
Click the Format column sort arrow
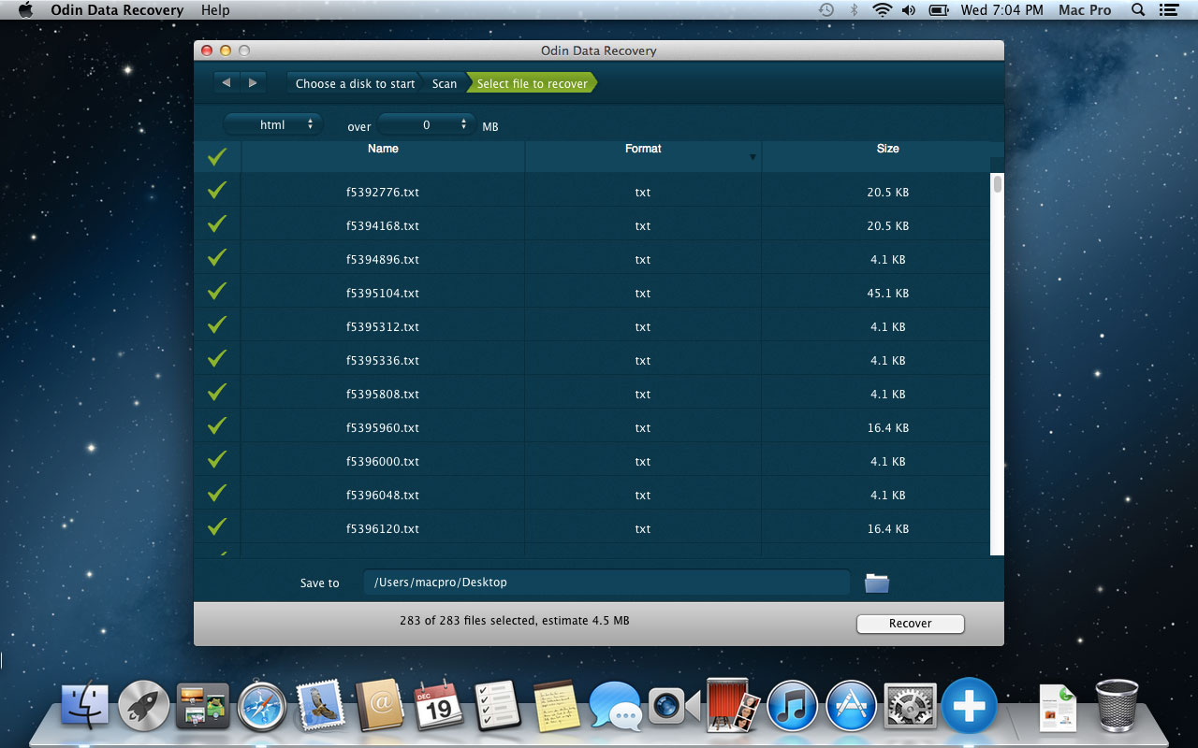(x=752, y=157)
